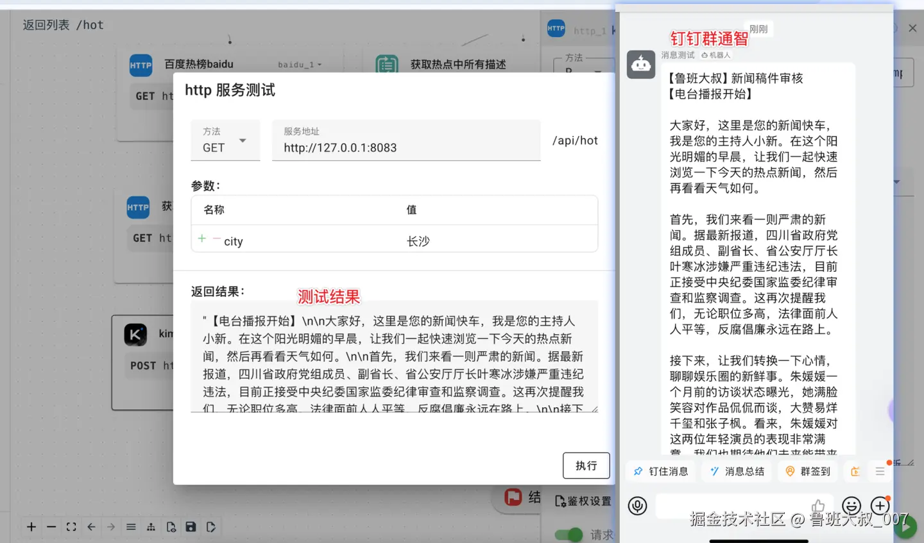This screenshot has height=543, width=924.
Task: Click the kimi node K icon
Action: pos(135,335)
